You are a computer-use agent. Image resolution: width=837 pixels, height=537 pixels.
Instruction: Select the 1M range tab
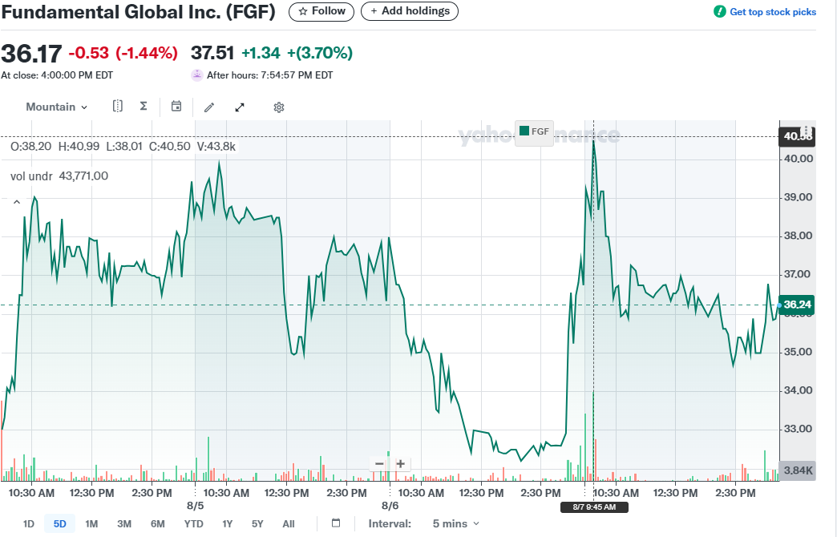[91, 523]
